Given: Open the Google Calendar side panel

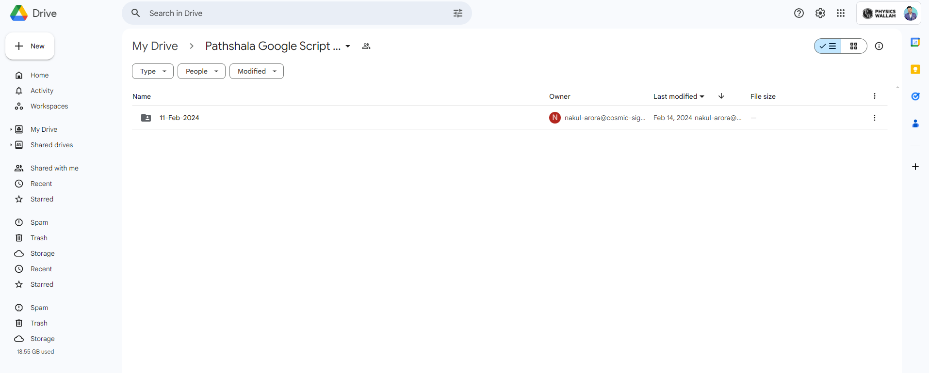Looking at the screenshot, I should tap(915, 42).
